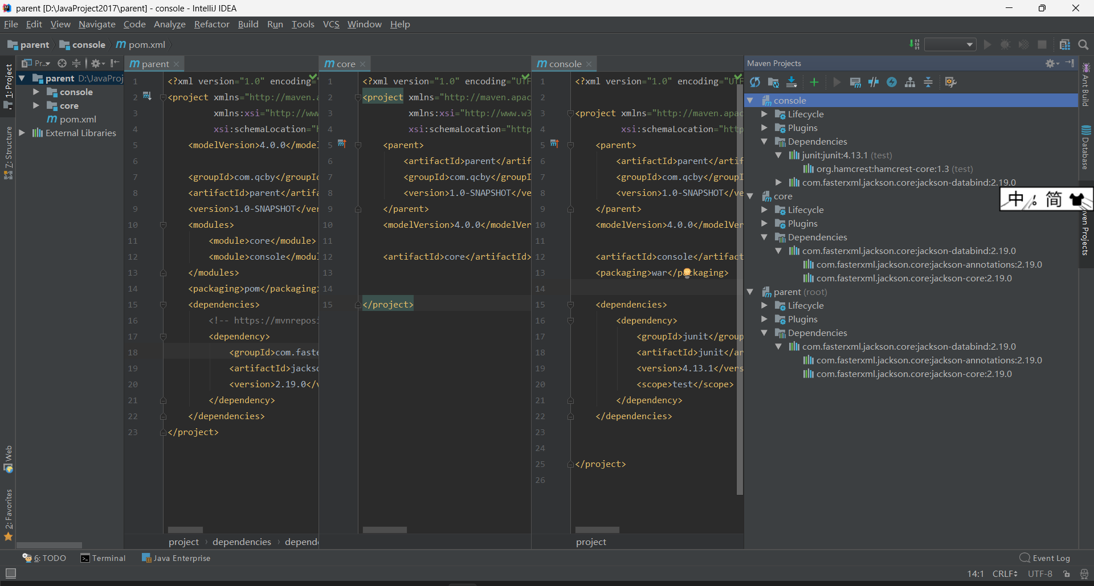Collapse all in Project panel
The height and width of the screenshot is (586, 1094).
[x=76, y=63]
